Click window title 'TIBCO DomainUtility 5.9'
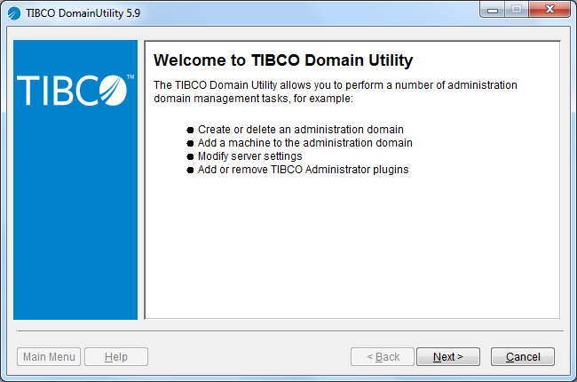Screen dimensions: 577x382 83,13
